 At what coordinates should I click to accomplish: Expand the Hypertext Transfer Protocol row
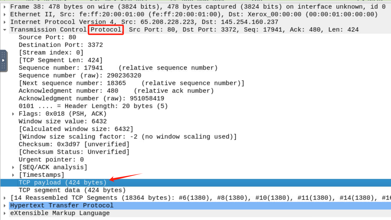pyautogui.click(x=5, y=206)
